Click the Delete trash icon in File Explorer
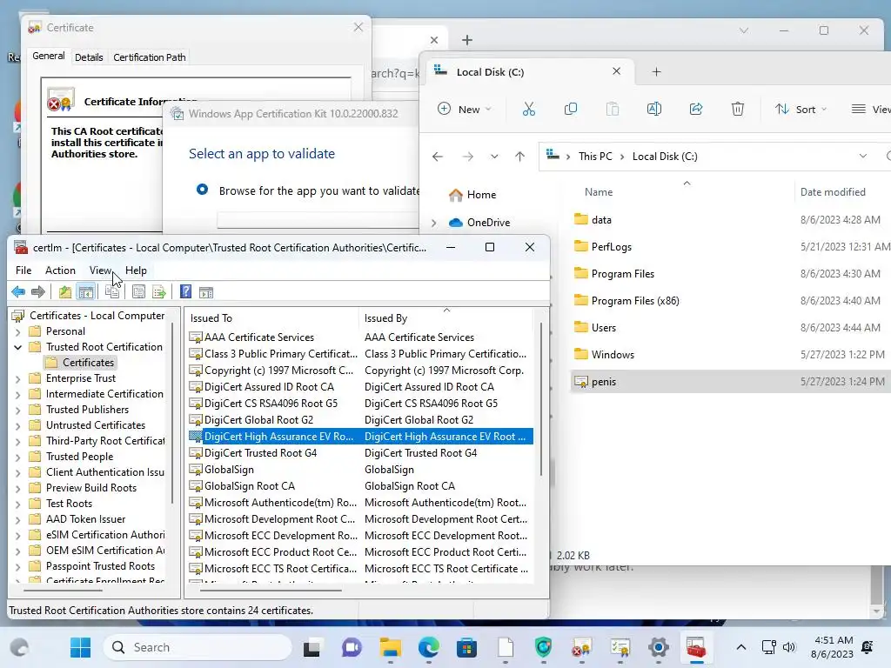 pos(738,109)
